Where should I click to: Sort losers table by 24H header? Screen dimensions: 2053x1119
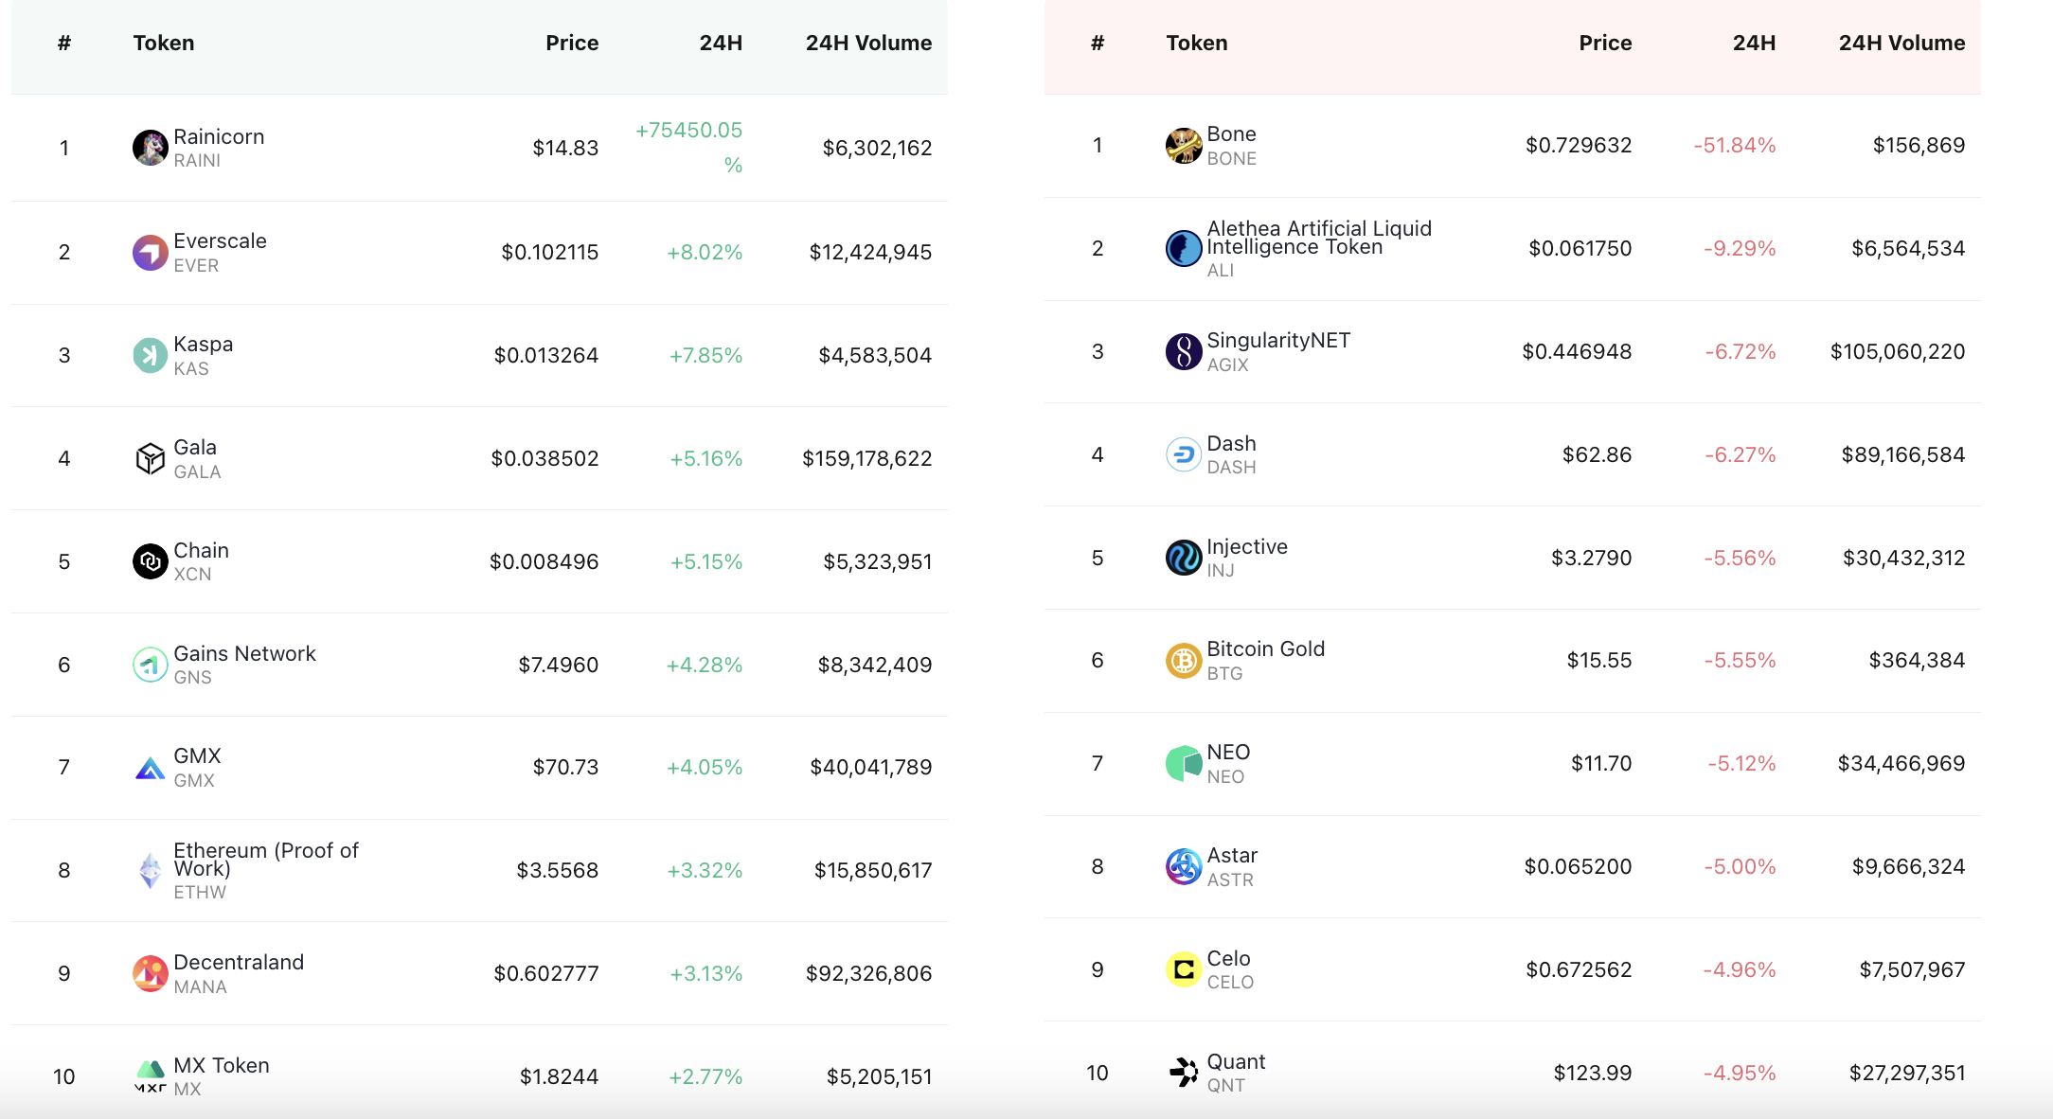click(1754, 43)
